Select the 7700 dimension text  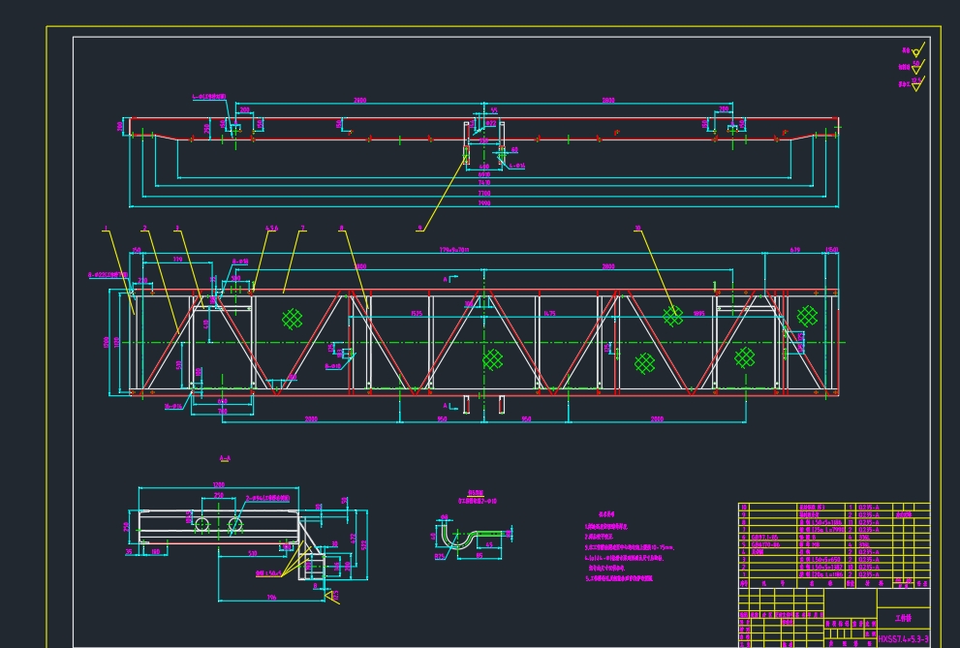[x=484, y=194]
